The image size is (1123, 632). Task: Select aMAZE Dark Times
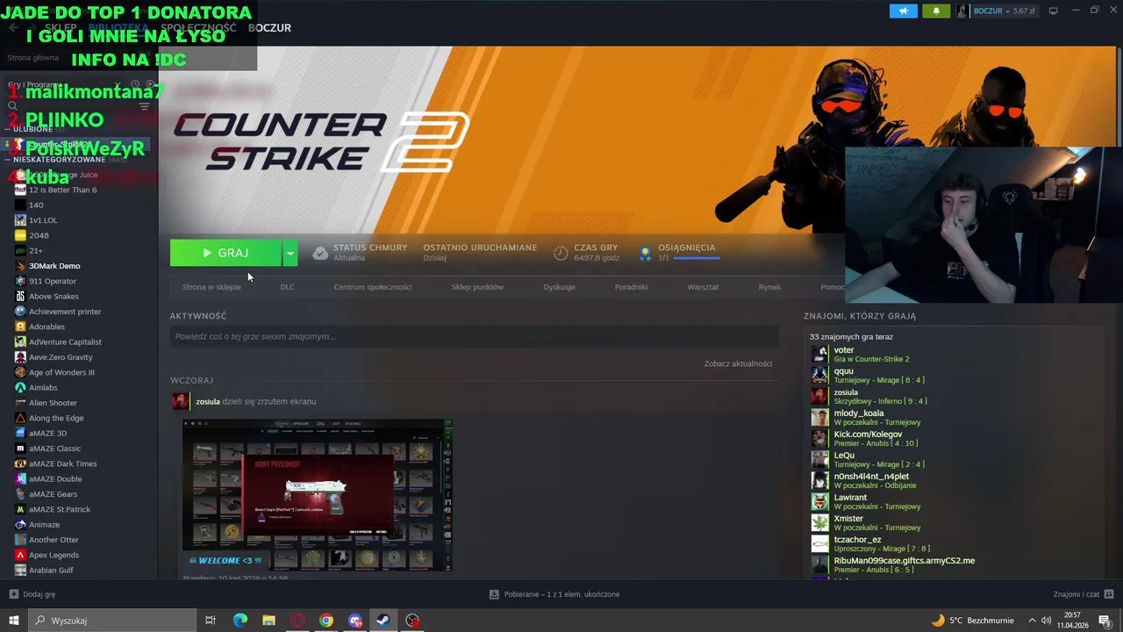pos(62,463)
